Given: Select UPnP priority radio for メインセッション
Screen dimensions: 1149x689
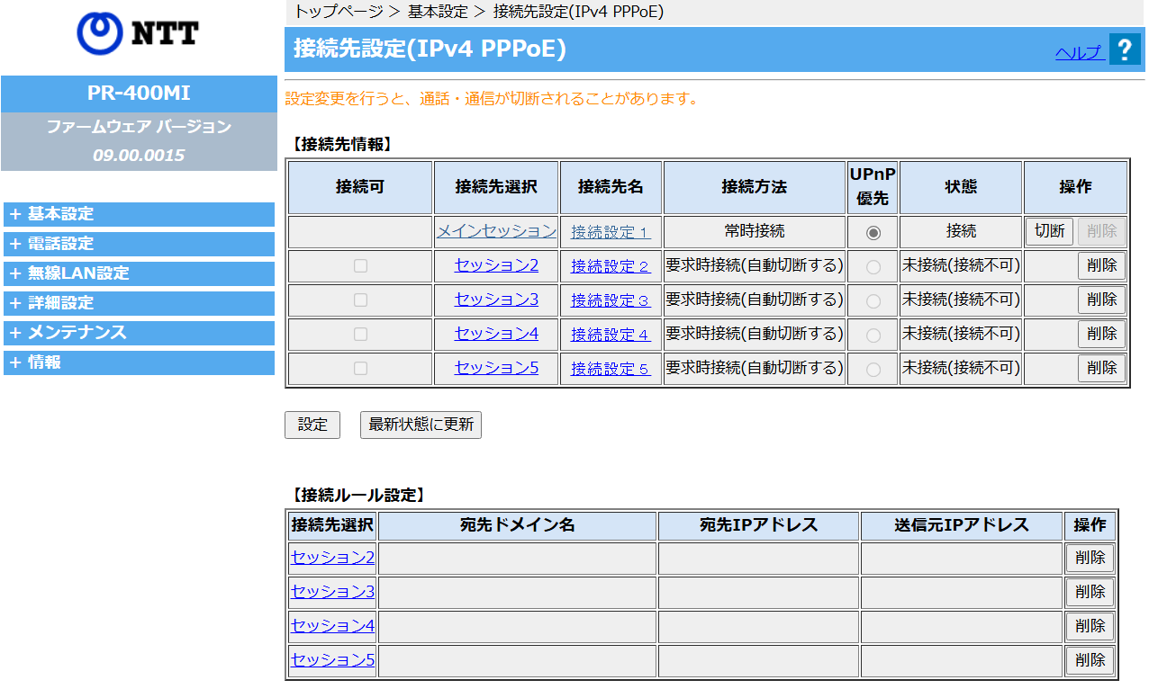Looking at the screenshot, I should point(873,232).
